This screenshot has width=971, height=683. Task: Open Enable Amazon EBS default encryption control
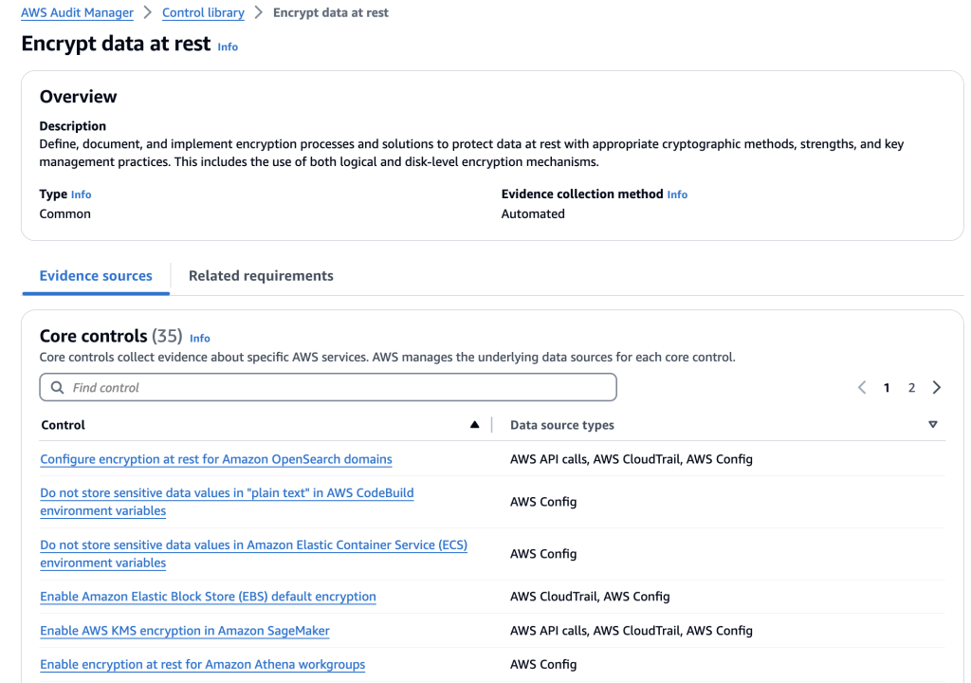[x=208, y=597]
